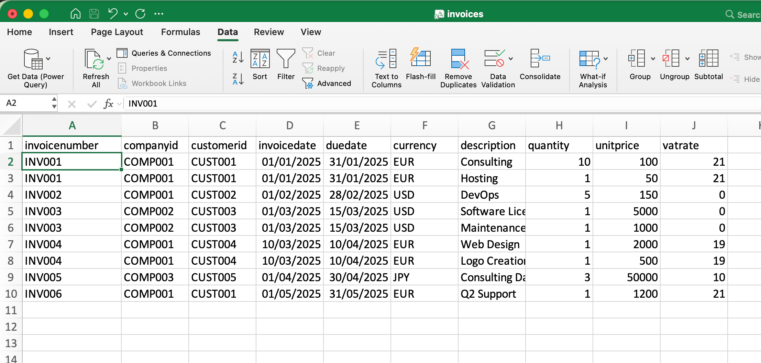Screen dimensions: 761x363
Task: Click the Group icon
Action: pos(637,58)
